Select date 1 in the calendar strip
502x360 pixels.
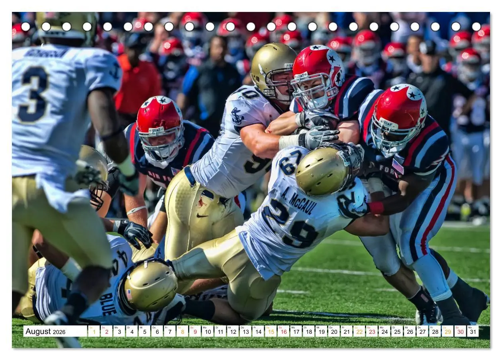coord(94,331)
